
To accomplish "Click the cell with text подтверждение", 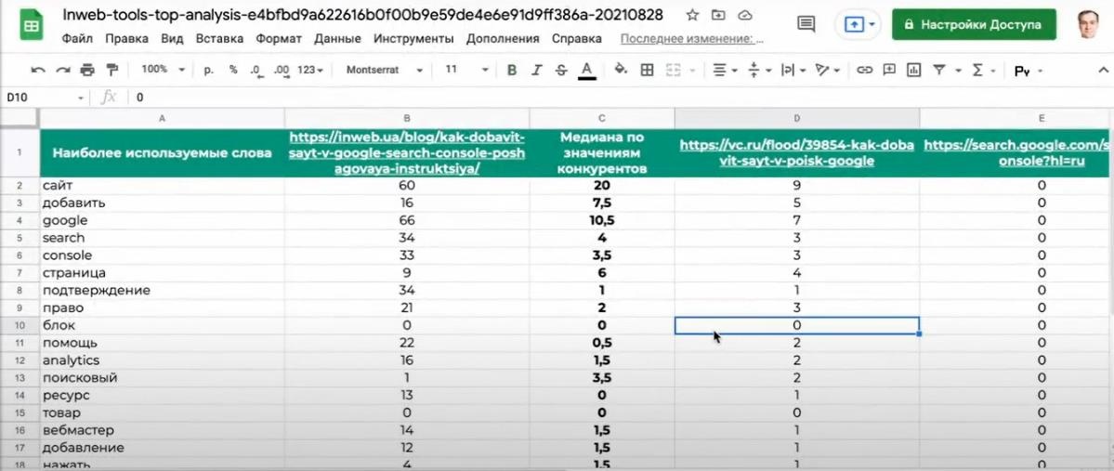I will tap(162, 291).
